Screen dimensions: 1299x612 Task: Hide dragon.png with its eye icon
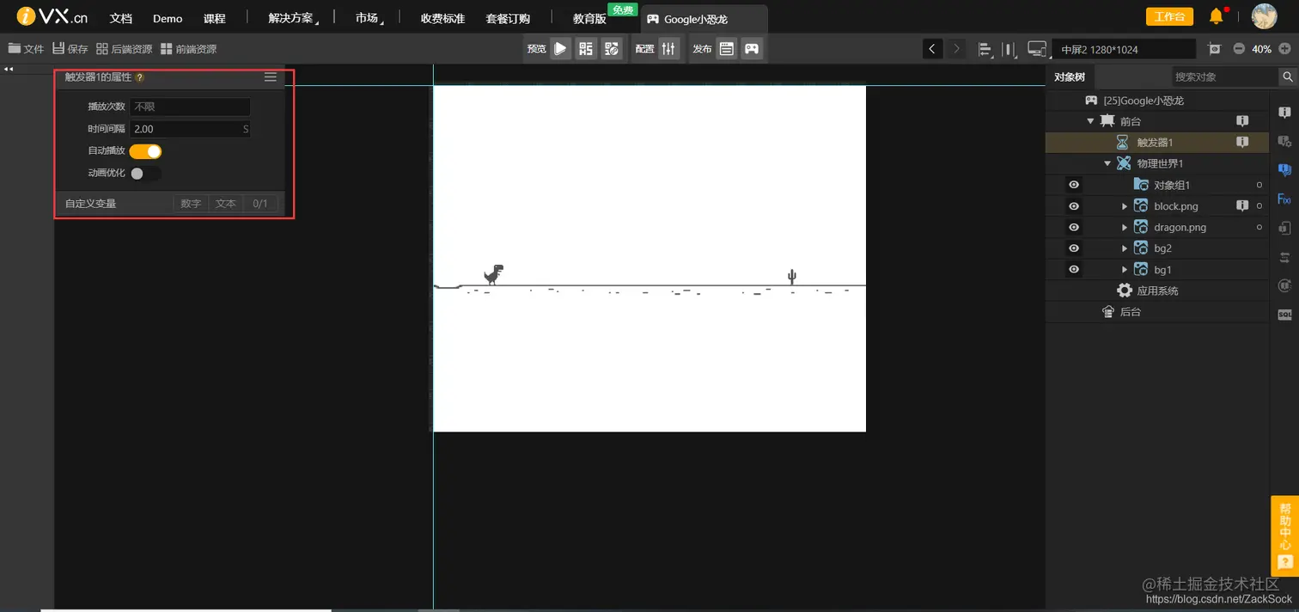pos(1073,227)
